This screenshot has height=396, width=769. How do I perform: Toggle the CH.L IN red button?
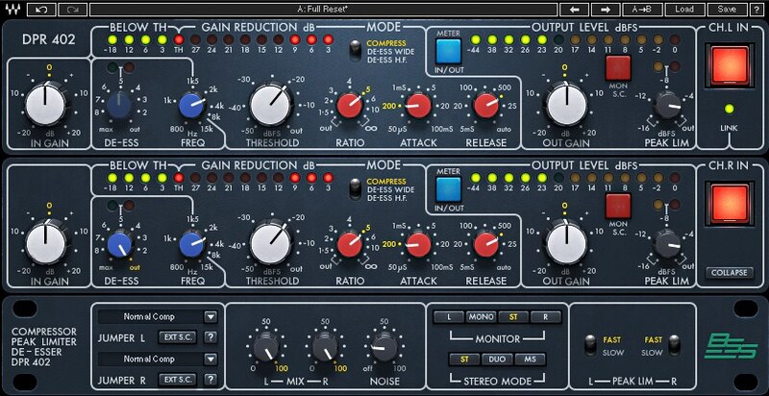pyautogui.click(x=730, y=65)
